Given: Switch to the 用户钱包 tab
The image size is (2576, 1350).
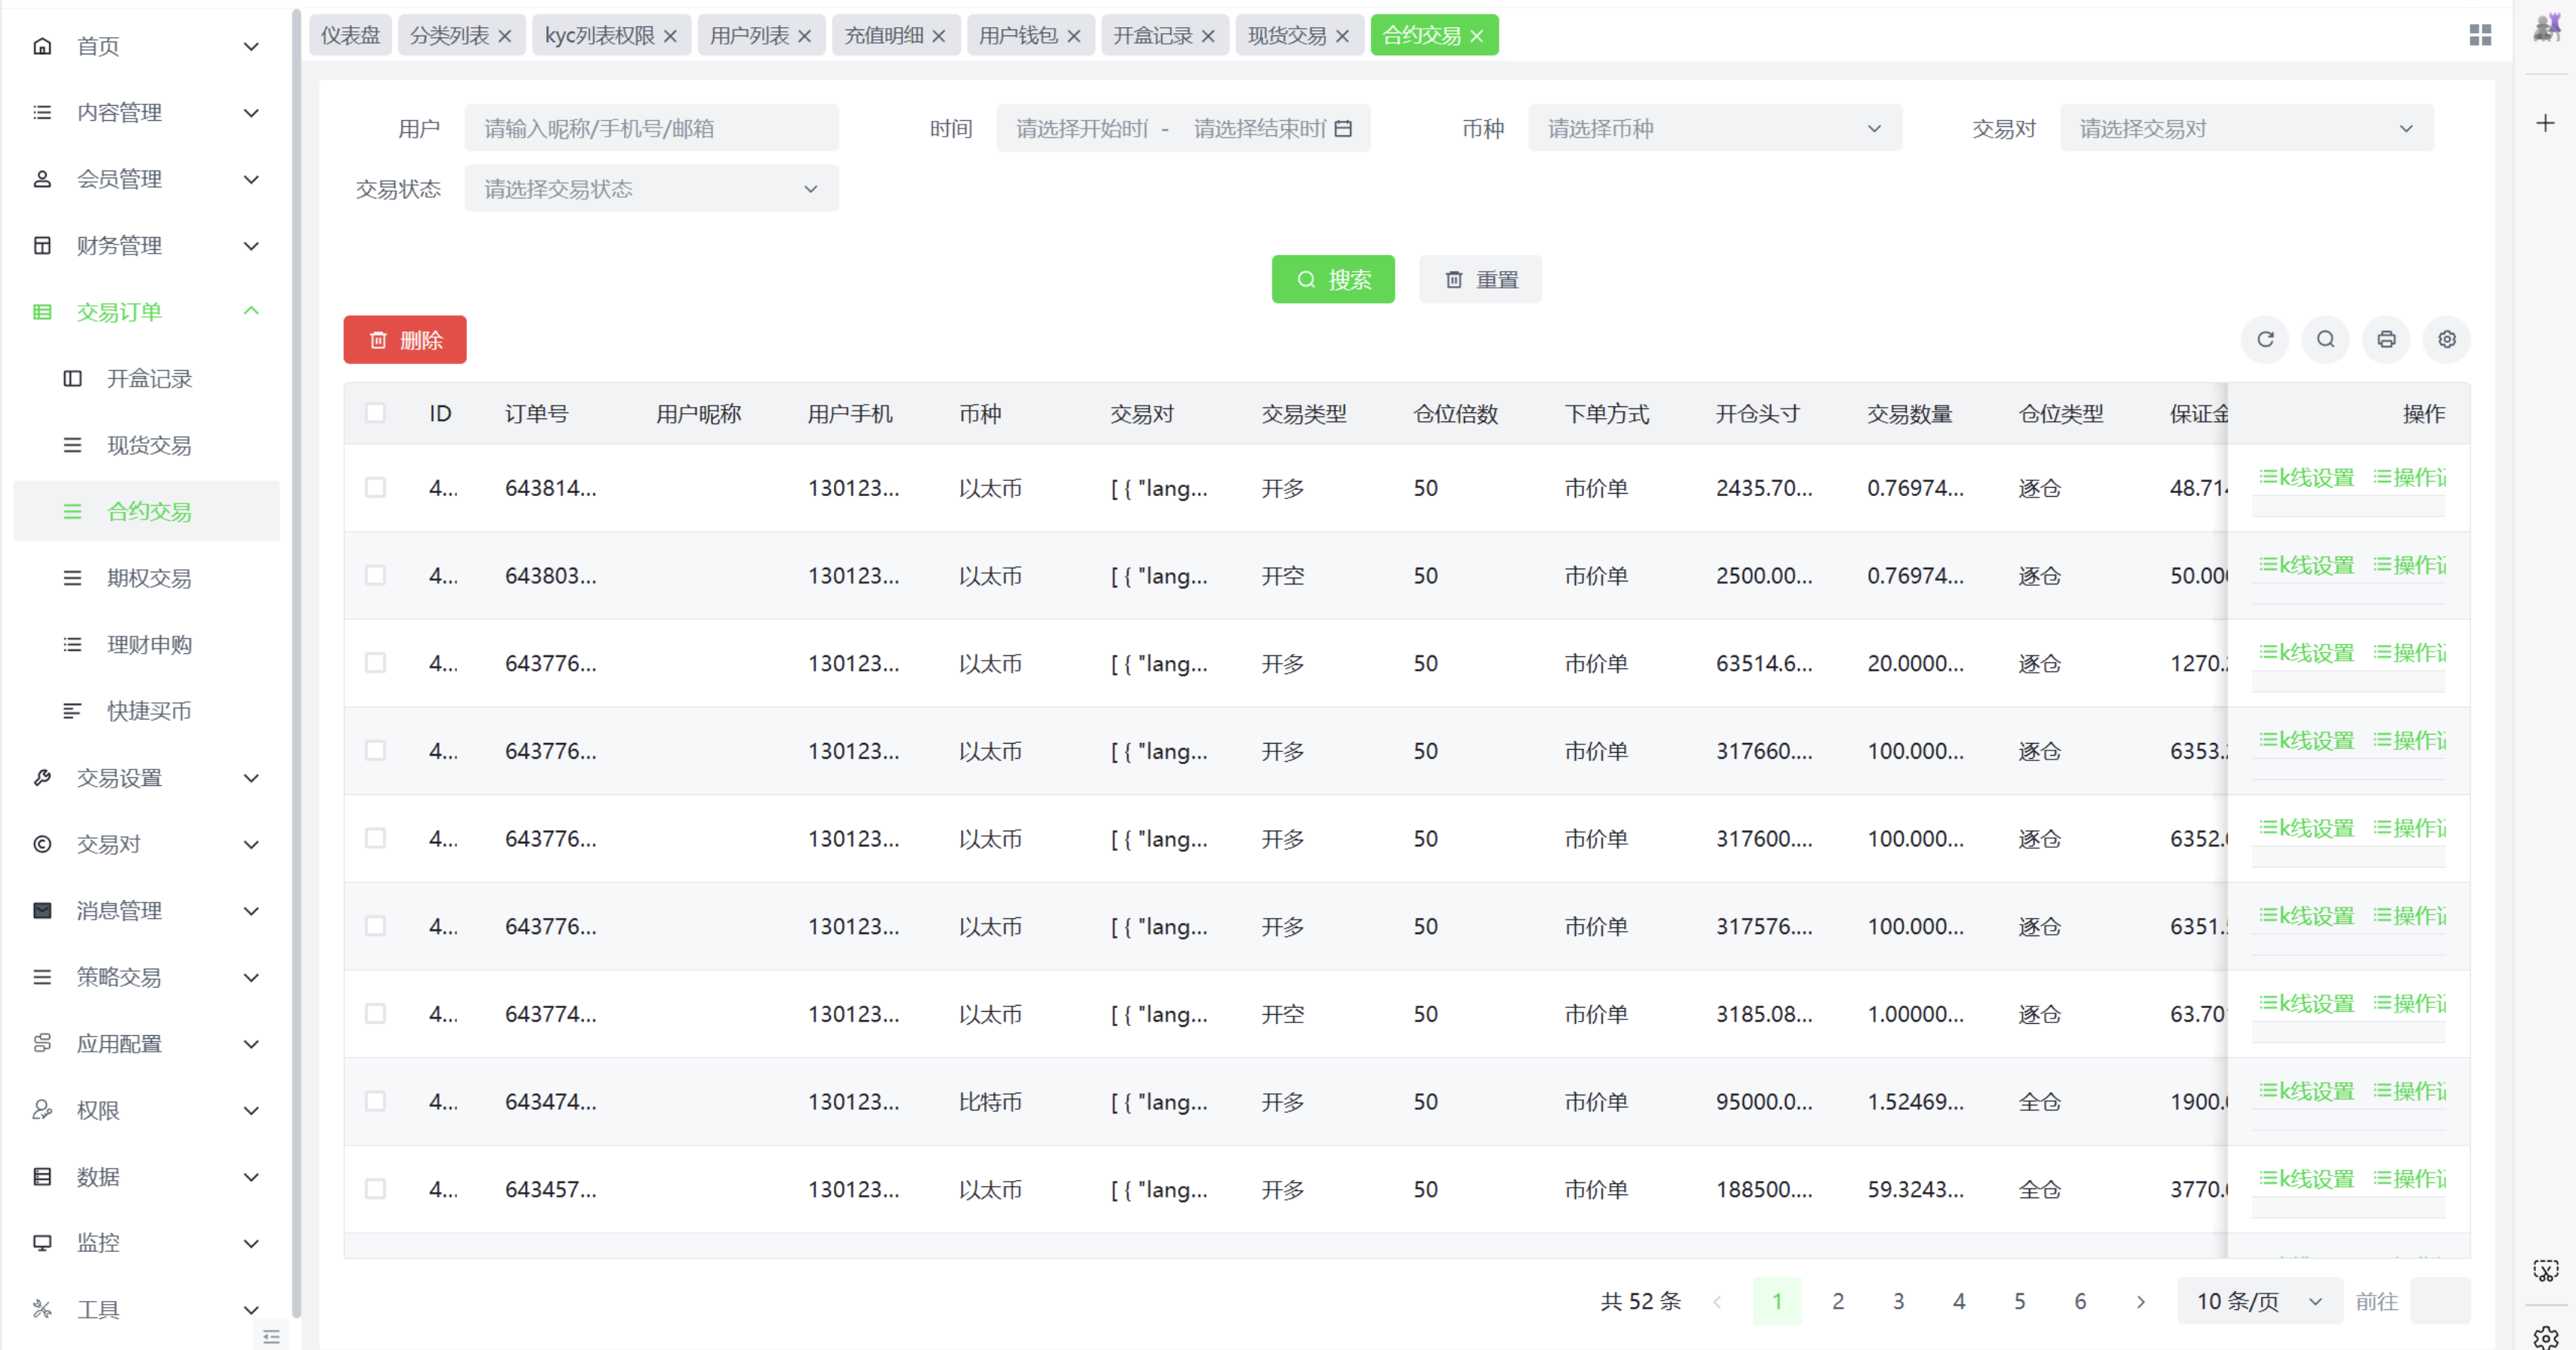Looking at the screenshot, I should (1020, 35).
